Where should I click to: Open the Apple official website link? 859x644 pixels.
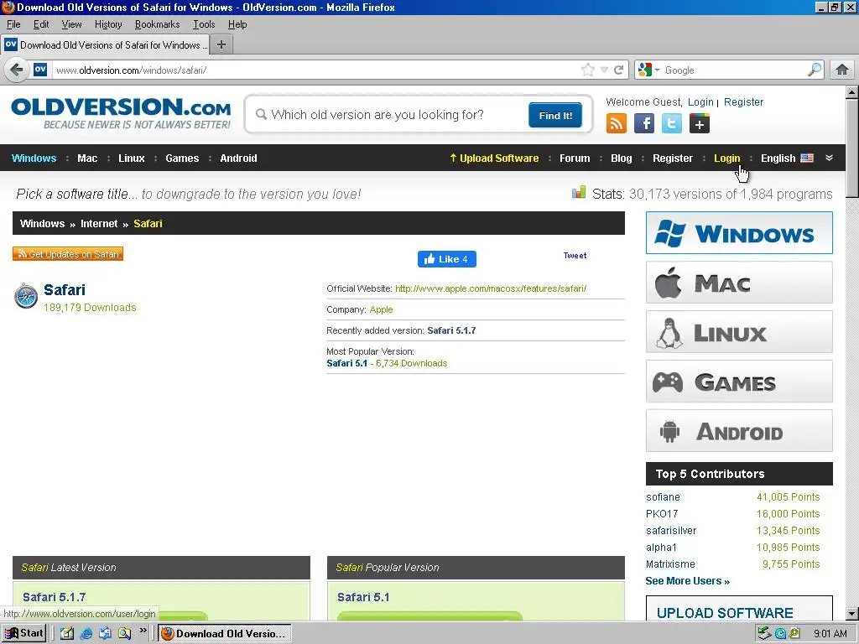click(x=490, y=288)
